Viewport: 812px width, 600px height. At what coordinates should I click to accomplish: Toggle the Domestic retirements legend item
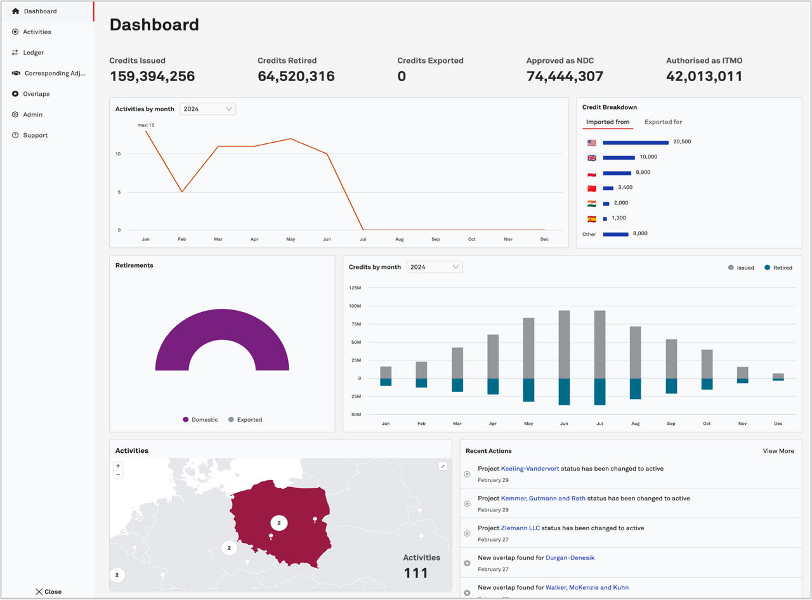(x=200, y=420)
